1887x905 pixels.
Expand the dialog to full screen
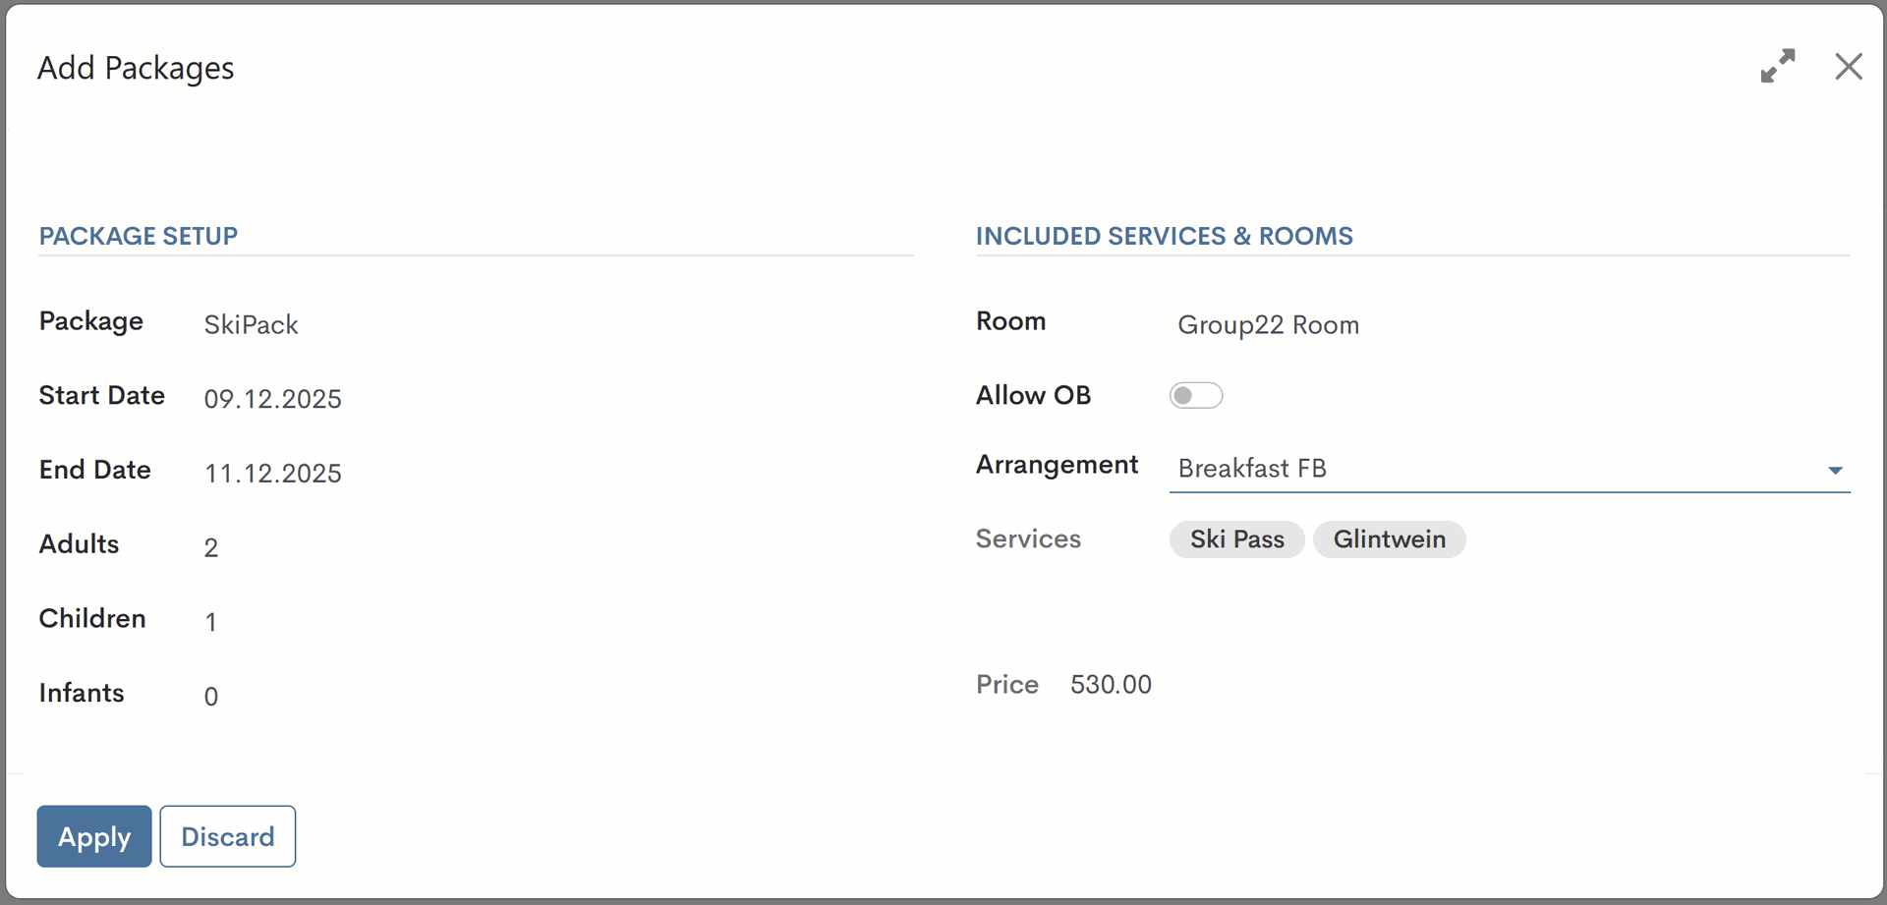[1777, 67]
